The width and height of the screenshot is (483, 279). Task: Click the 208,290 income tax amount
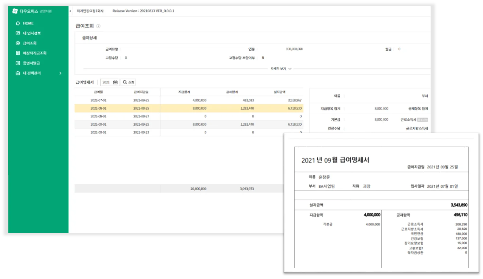pyautogui.click(x=461, y=225)
